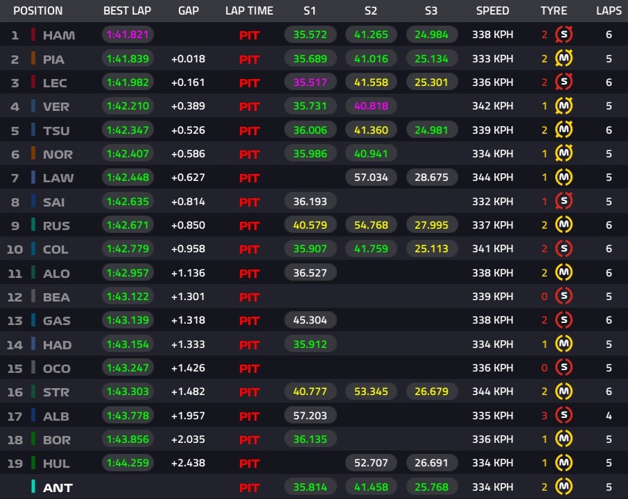
Task: Select VER's purple S2 time 40.818
Action: point(371,106)
